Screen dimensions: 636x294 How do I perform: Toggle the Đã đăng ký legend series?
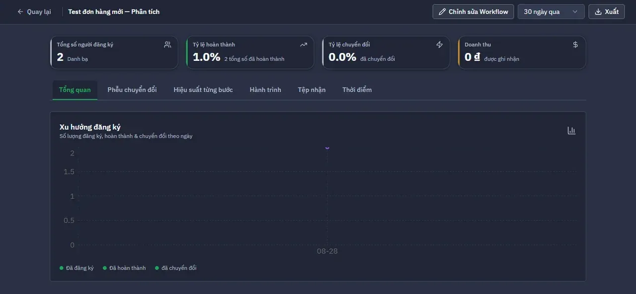point(77,268)
